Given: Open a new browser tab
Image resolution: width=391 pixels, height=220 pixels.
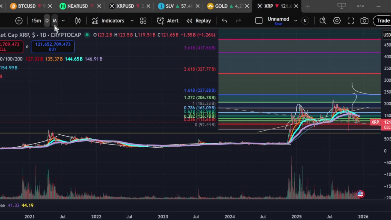Looking at the screenshot, I should coord(308,6).
